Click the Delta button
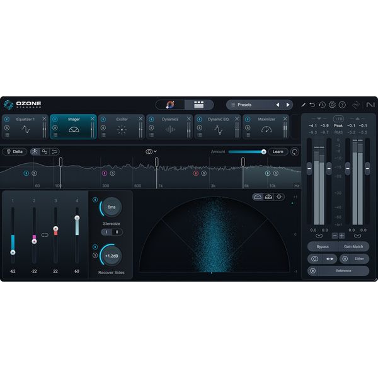 (14, 152)
